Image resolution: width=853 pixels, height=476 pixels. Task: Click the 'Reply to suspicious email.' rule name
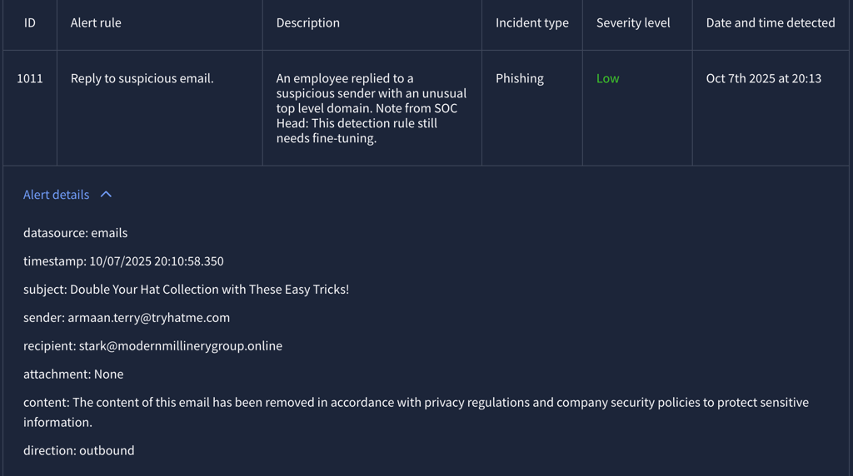142,78
